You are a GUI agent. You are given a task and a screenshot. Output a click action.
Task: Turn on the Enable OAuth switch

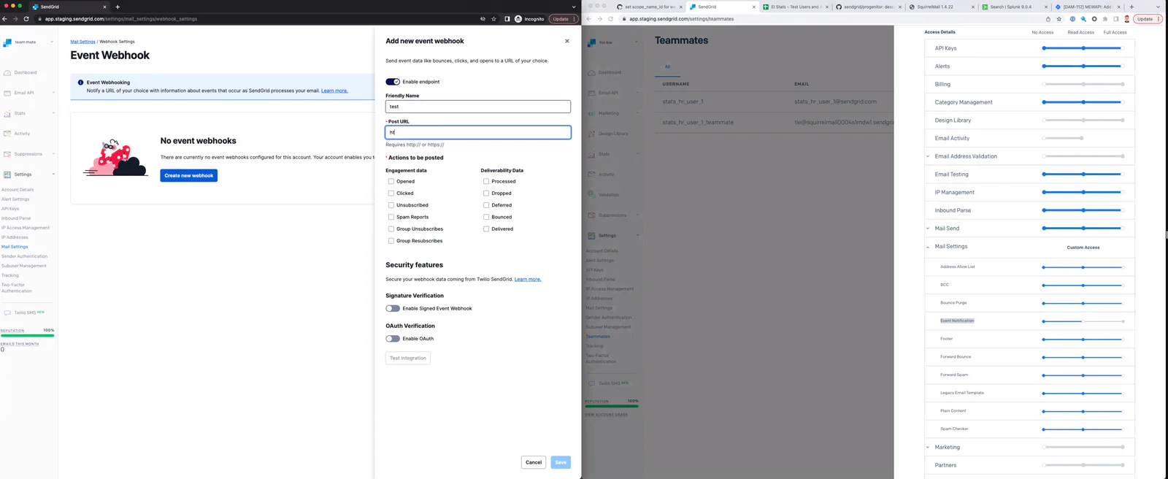click(393, 339)
